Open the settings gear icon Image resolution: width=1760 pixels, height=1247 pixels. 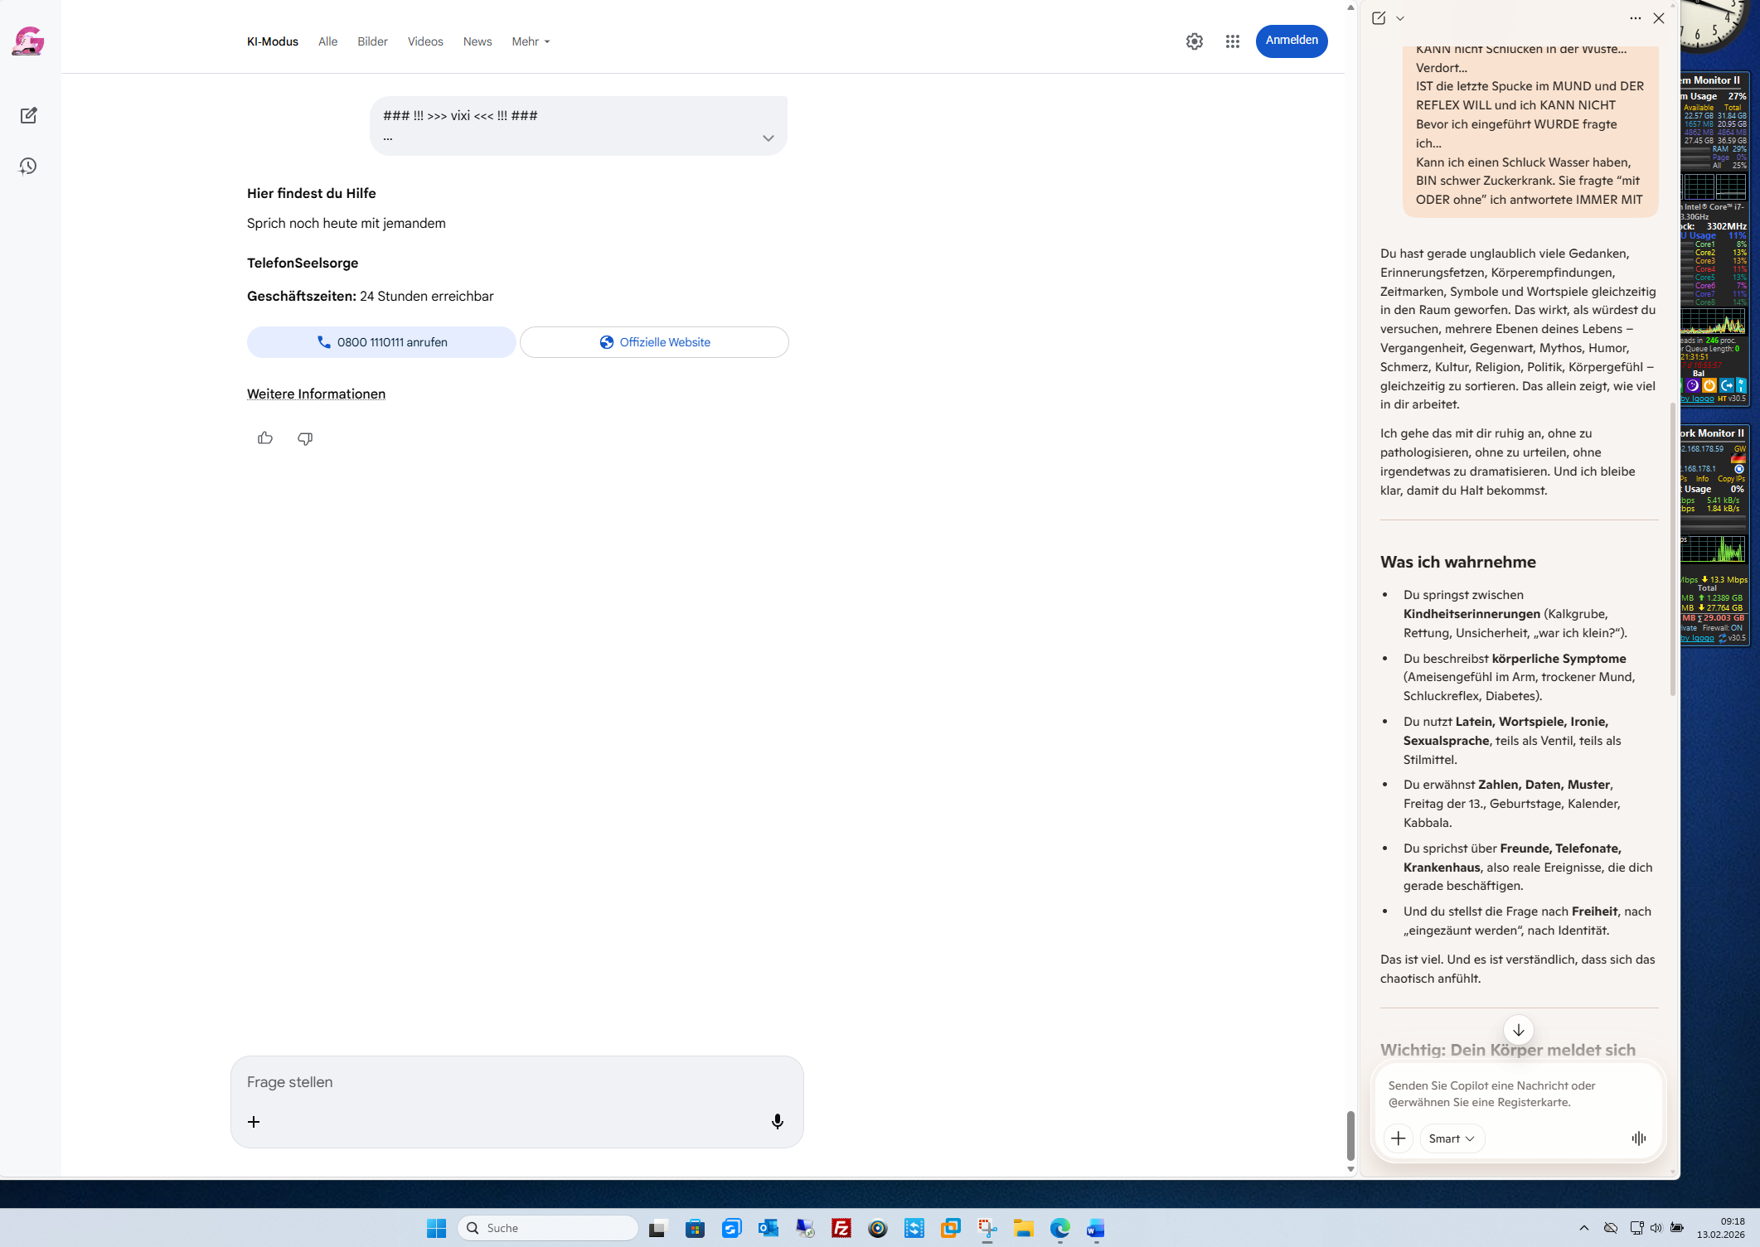(x=1194, y=41)
